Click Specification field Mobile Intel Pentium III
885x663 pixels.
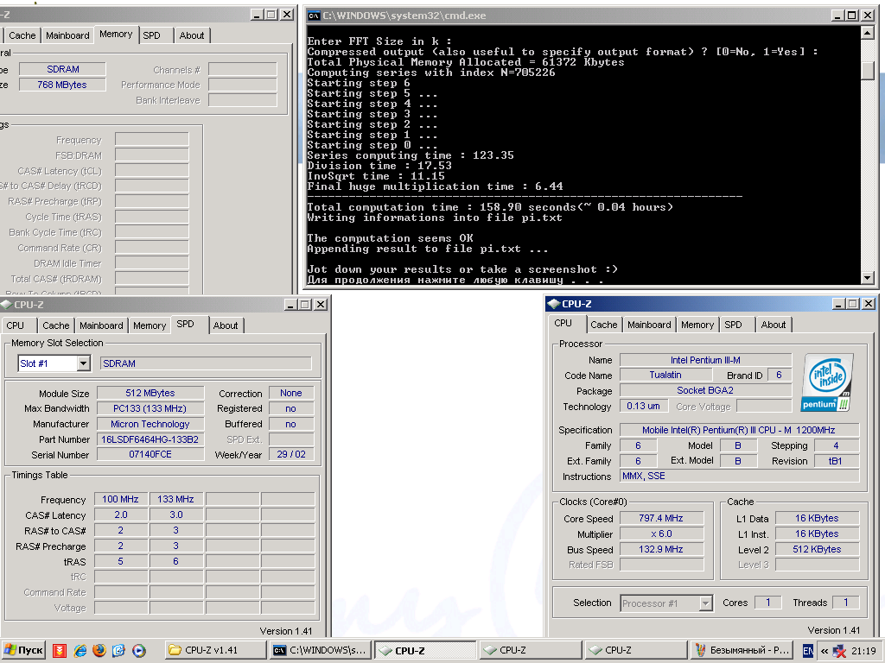coord(740,430)
